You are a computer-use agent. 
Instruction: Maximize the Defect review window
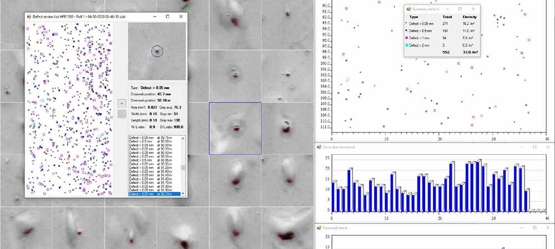[168, 17]
